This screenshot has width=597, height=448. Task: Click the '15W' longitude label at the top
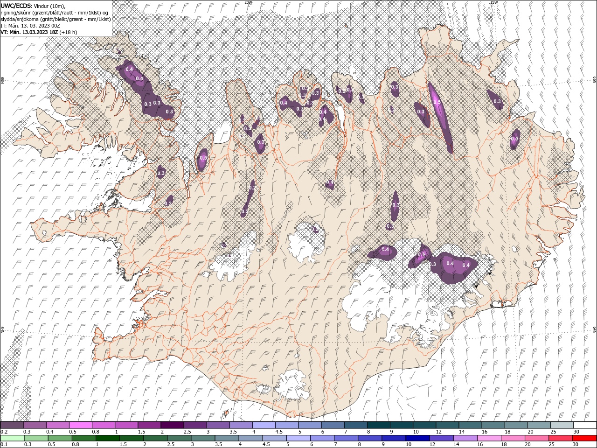(x=493, y=2)
